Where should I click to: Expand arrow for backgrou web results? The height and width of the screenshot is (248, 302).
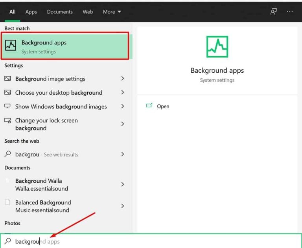[x=123, y=154]
